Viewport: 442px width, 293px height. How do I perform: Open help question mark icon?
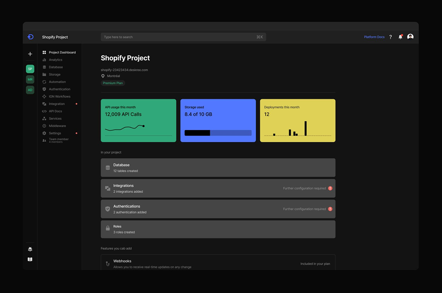[x=390, y=37]
